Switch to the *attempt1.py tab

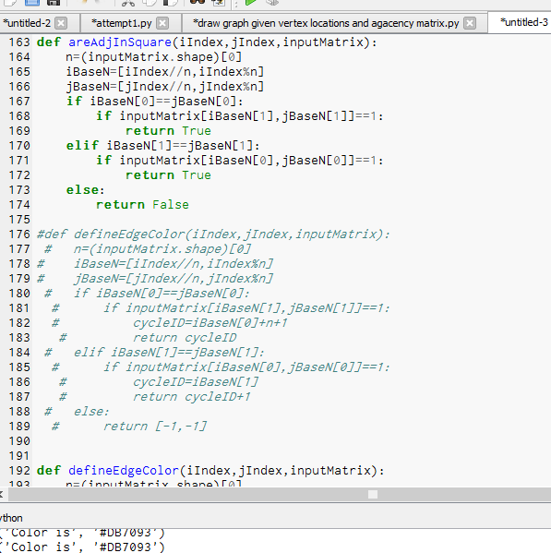tap(121, 23)
